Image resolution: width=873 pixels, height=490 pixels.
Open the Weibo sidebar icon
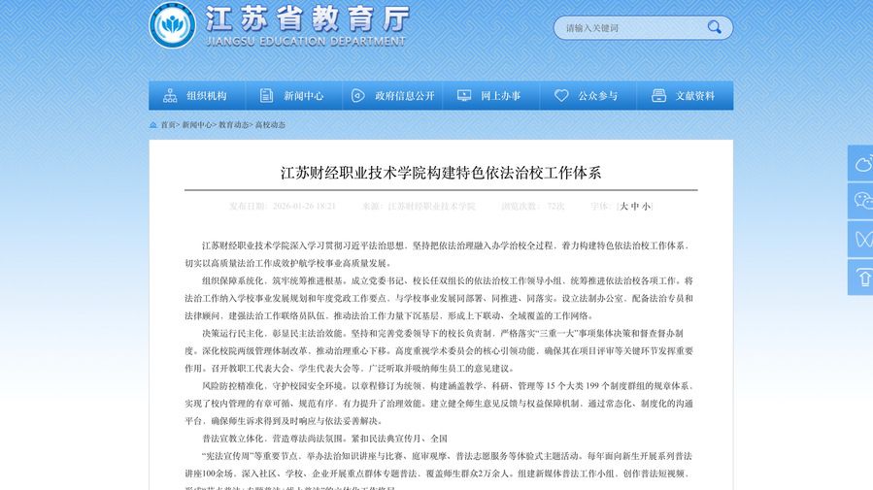pos(861,163)
